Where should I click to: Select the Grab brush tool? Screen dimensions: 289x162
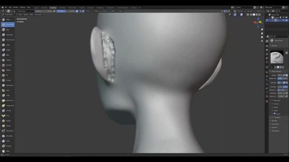coord(8,95)
